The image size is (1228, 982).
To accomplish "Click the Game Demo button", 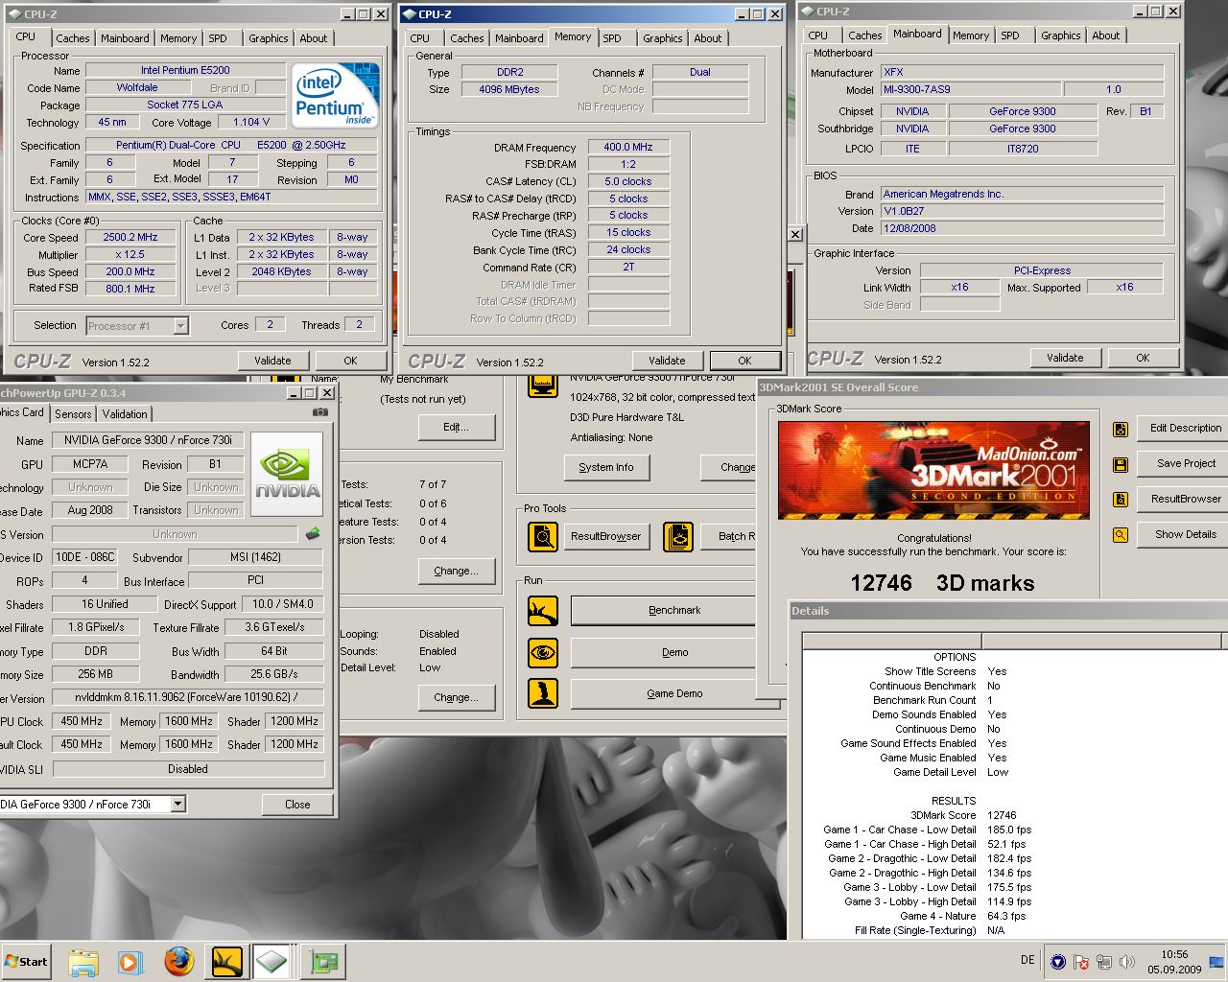I will (674, 693).
